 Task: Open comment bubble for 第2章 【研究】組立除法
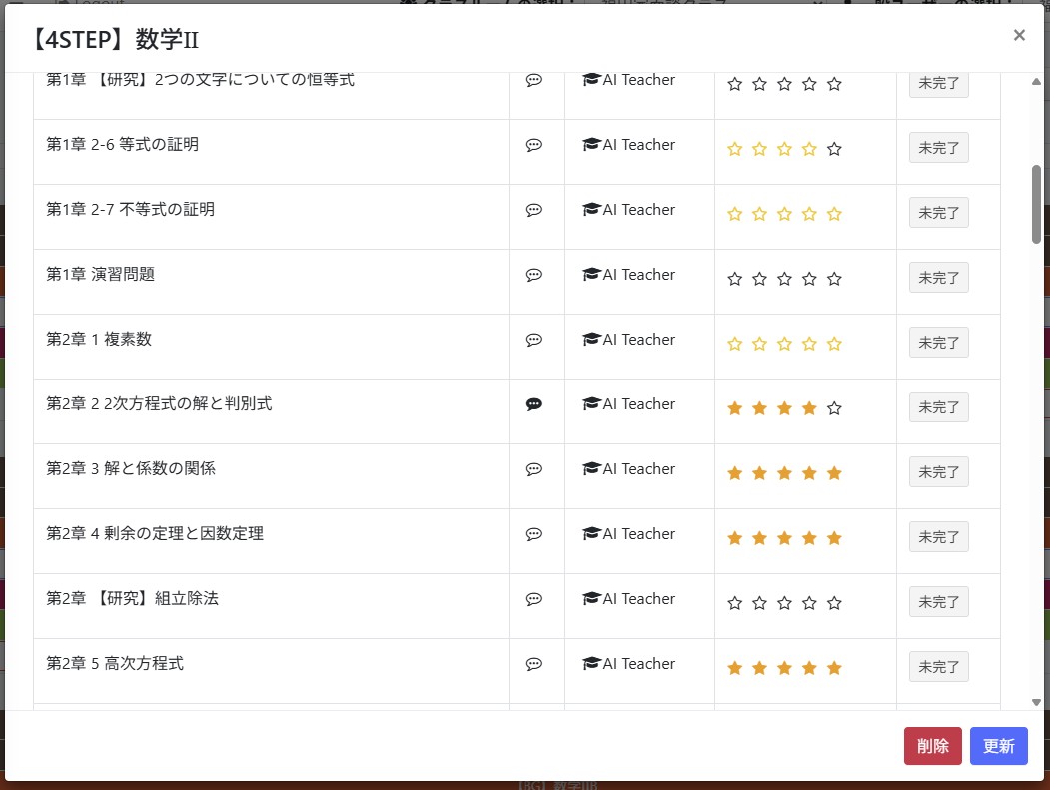pyautogui.click(x=534, y=599)
